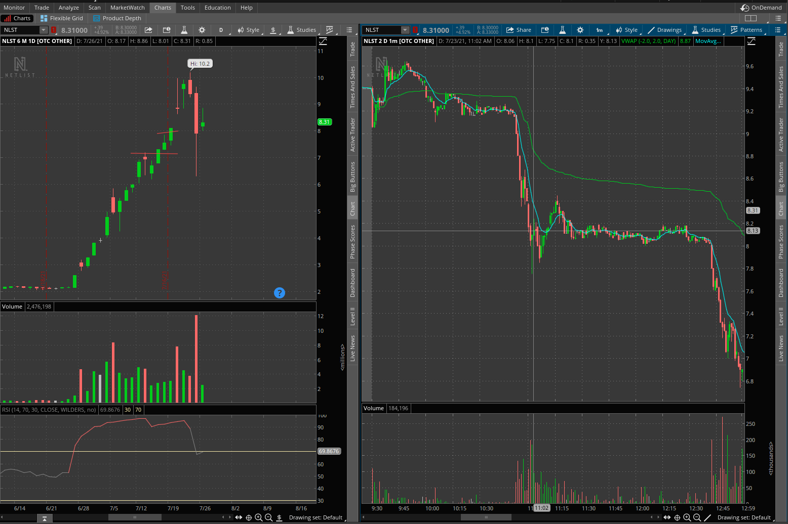Click the blue question mark help icon
This screenshot has width=788, height=524.
point(280,293)
